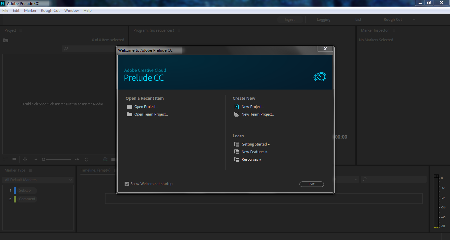The height and width of the screenshot is (240, 450).
Task: Click the Open Team Project folder icon
Action: click(129, 114)
